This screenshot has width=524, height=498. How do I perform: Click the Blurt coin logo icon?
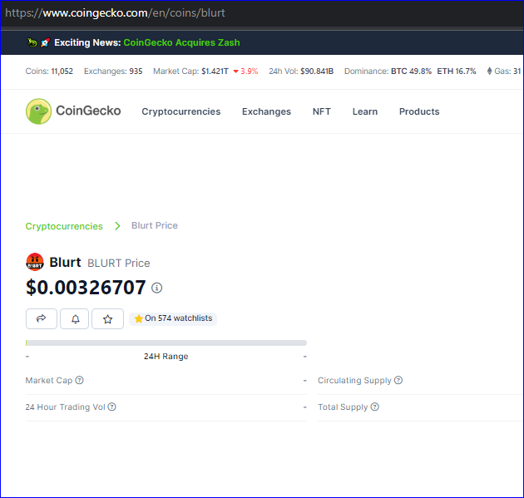(x=35, y=262)
